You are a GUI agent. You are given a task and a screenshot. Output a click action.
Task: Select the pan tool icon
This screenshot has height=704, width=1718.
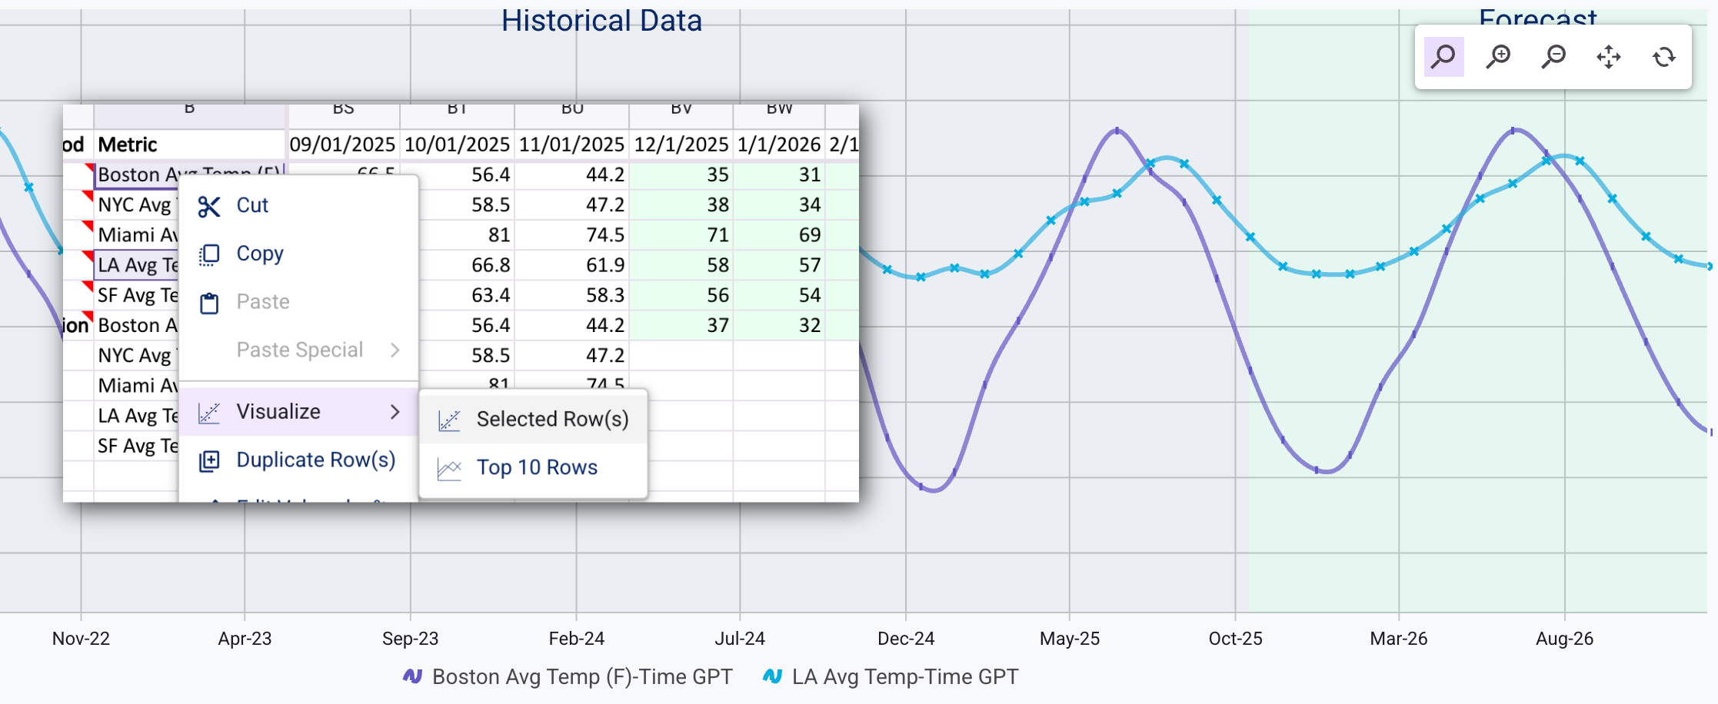tap(1610, 56)
